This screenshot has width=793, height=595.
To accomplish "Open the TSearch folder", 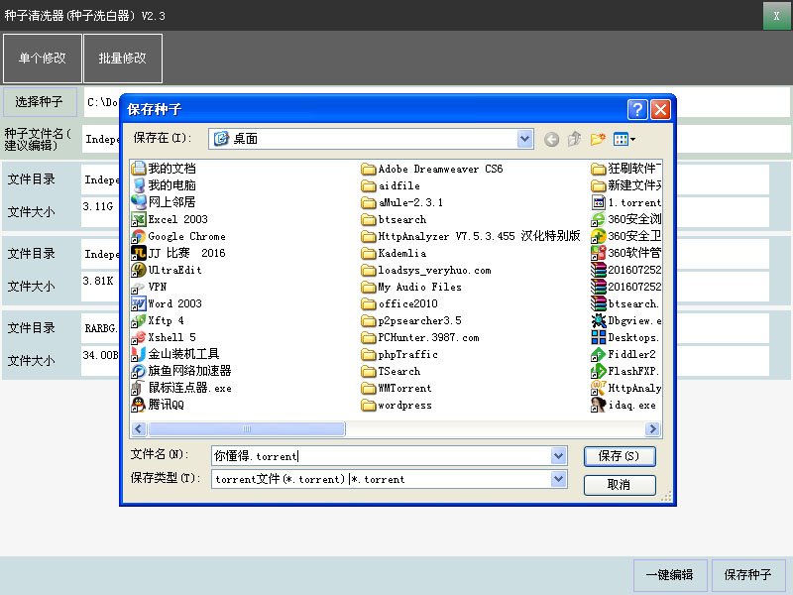I will (391, 371).
